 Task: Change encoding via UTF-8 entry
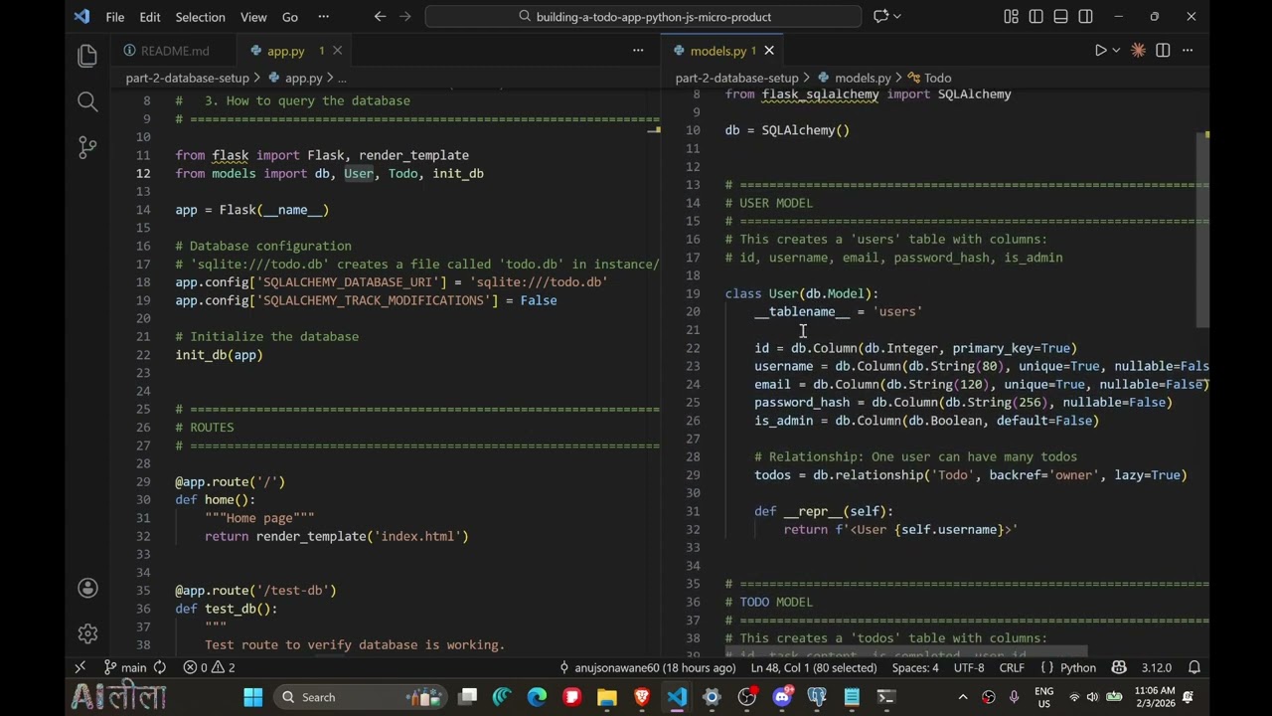(x=969, y=667)
